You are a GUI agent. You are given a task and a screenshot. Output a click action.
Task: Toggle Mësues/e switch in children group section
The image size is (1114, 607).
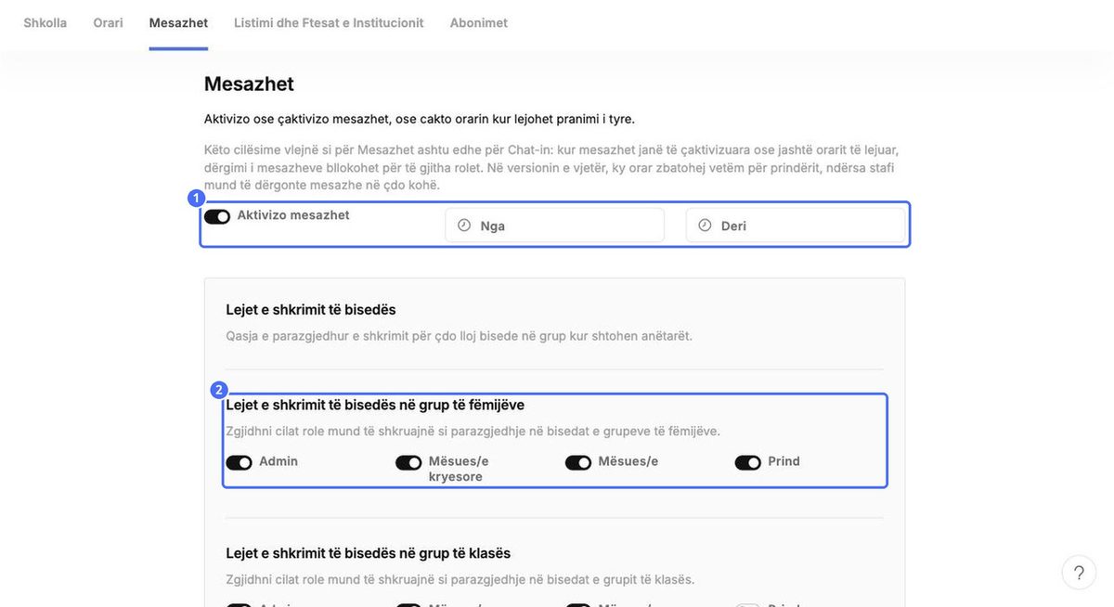pos(578,462)
